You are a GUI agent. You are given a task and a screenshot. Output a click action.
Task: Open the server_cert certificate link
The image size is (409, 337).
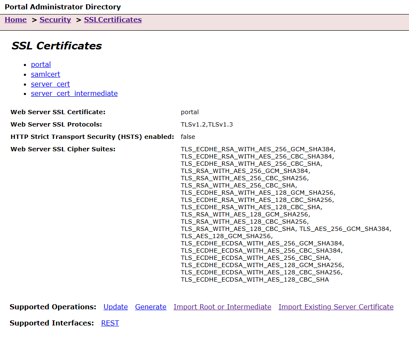click(50, 84)
